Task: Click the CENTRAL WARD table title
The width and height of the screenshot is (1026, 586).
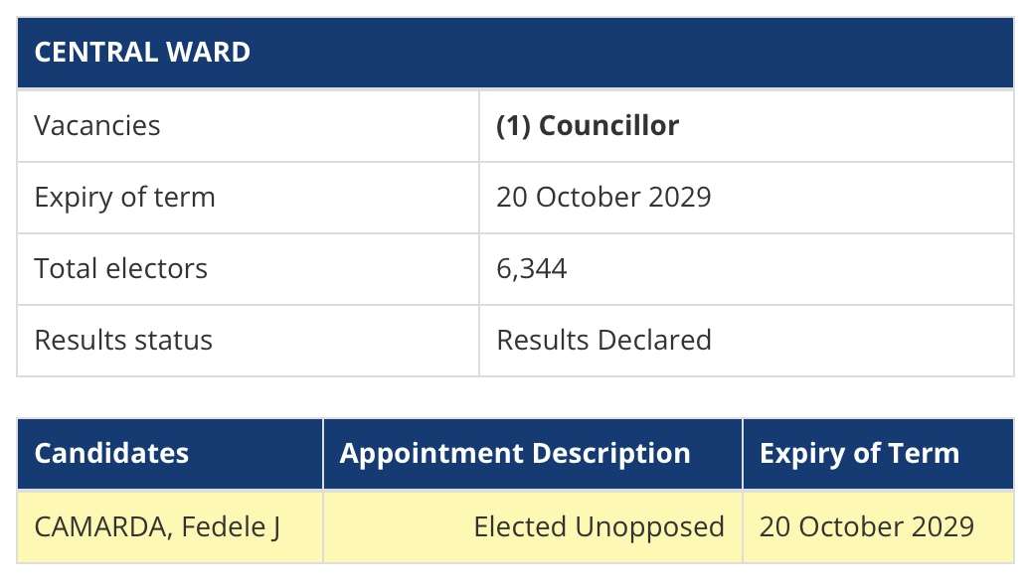Action: click(x=142, y=53)
